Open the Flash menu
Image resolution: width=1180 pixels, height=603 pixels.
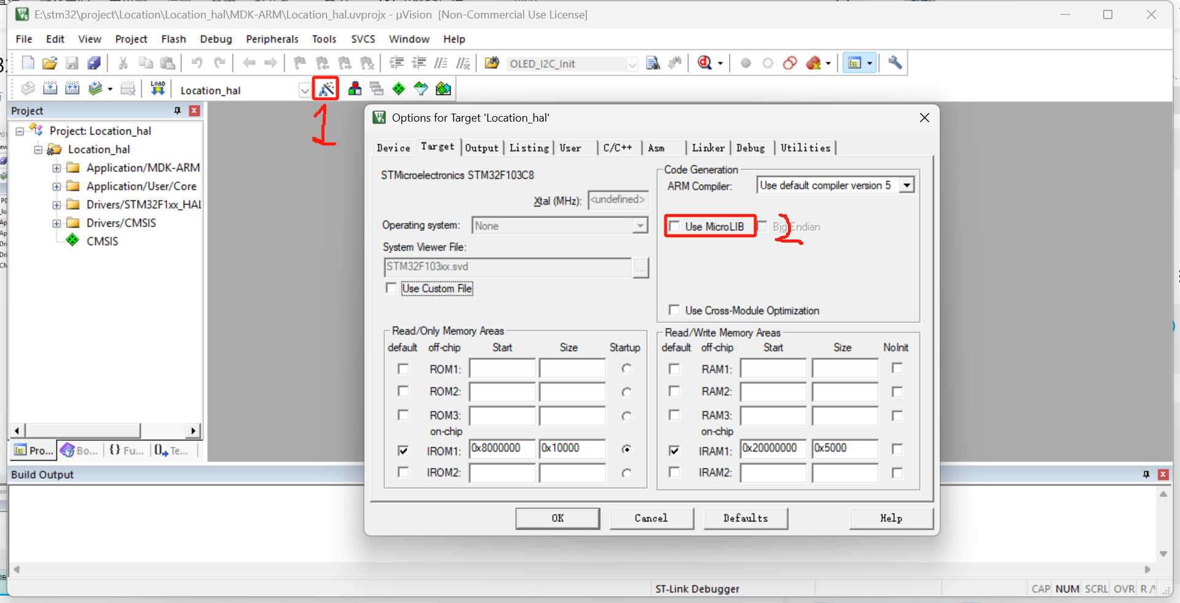tap(173, 39)
